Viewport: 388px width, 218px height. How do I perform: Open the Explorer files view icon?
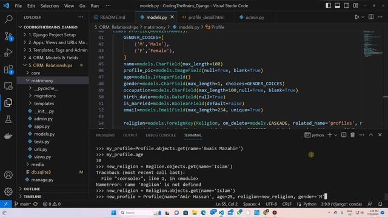click(x=8, y=102)
